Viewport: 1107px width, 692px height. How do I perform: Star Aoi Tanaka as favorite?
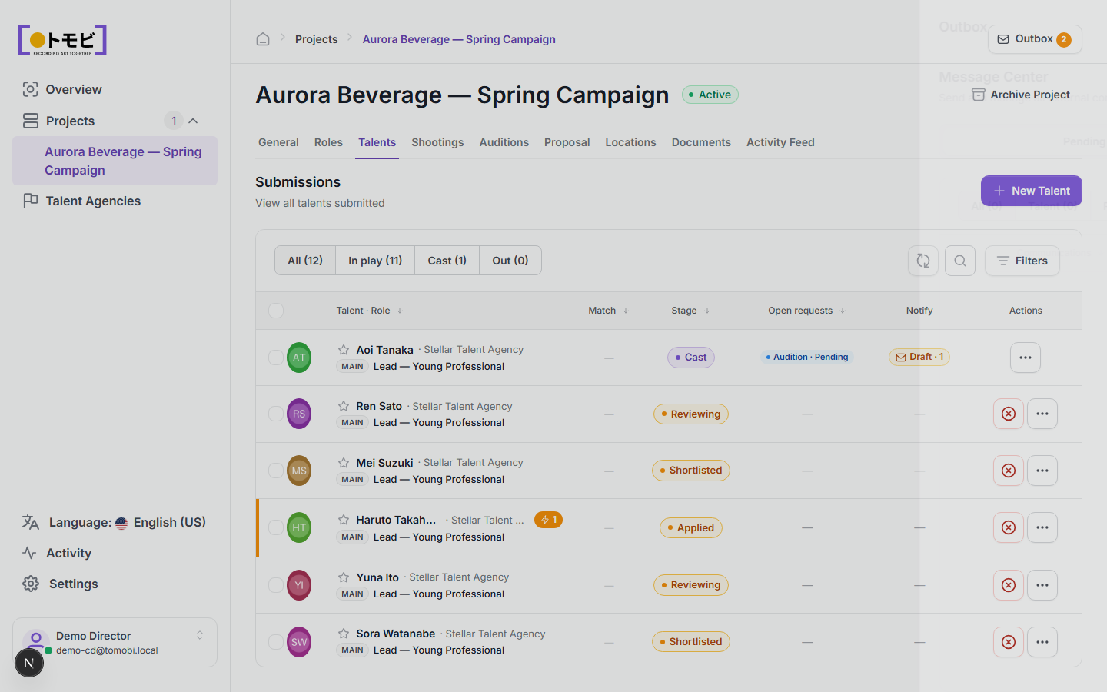coord(344,350)
